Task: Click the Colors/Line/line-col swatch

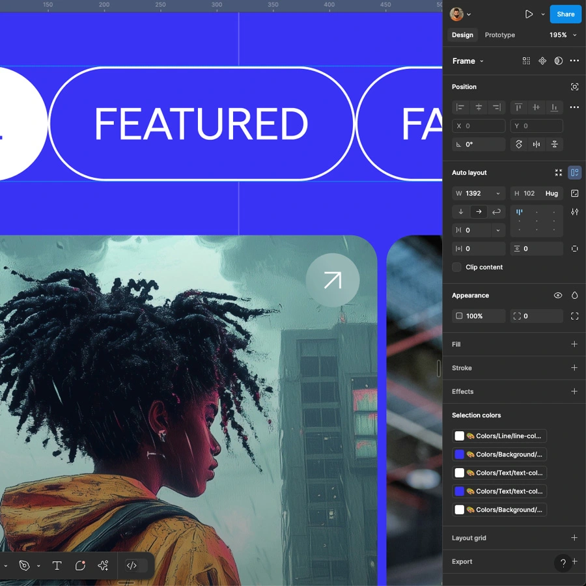Action: 459,436
